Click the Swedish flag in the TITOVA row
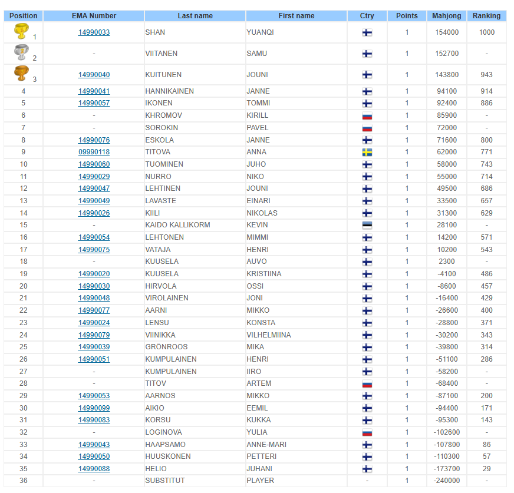514x493 pixels. tap(367, 152)
